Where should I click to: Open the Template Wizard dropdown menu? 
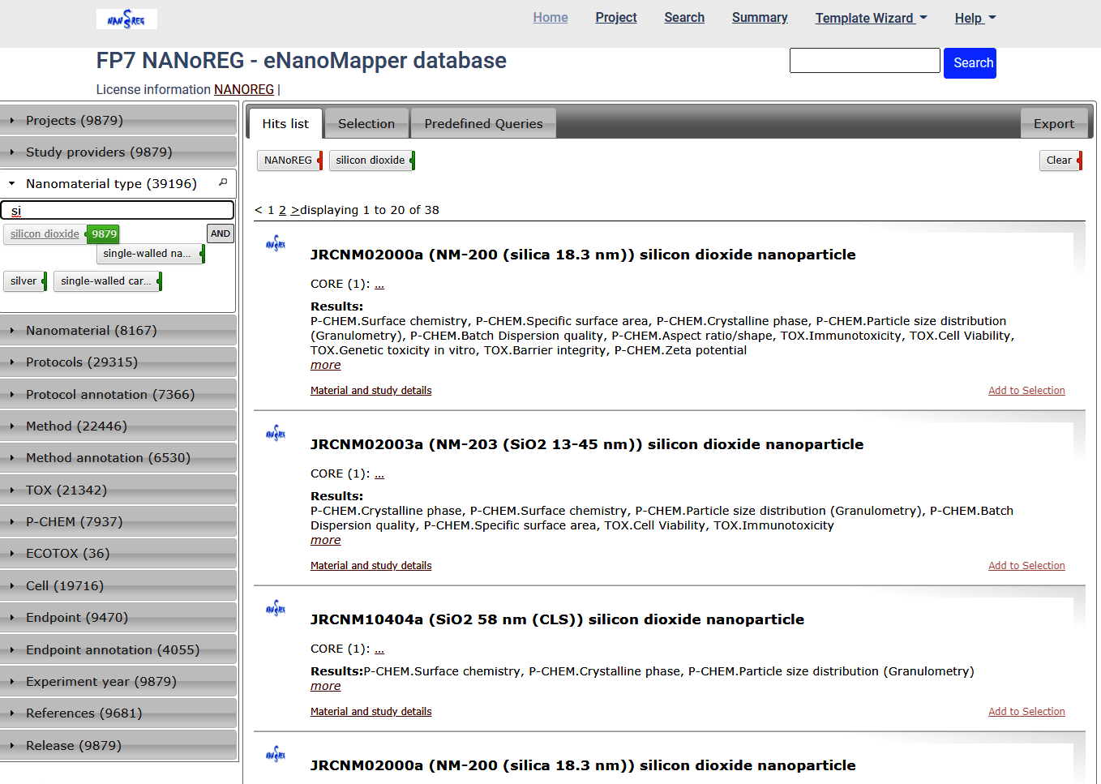[871, 18]
